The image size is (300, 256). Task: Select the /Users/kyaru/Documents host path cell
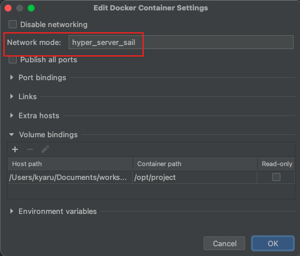pos(70,177)
